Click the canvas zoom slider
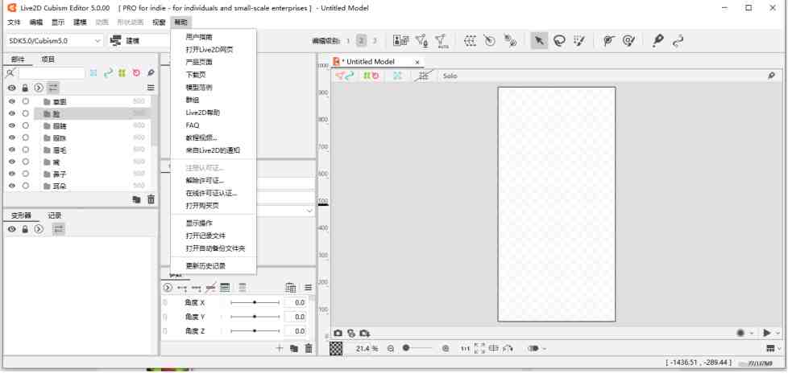 click(417, 348)
